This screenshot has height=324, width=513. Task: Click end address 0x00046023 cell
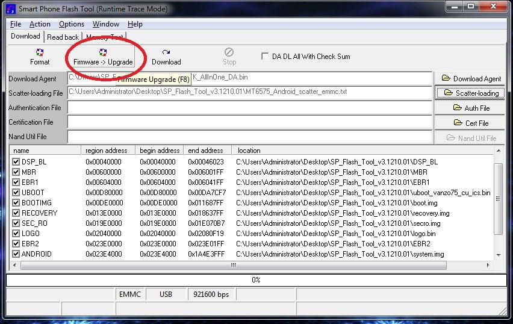click(206, 161)
